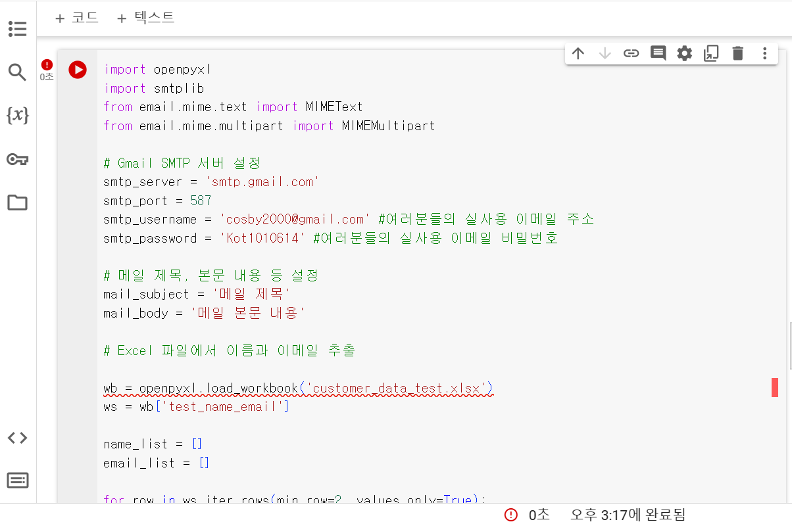The height and width of the screenshot is (524, 792).
Task: Open cell editor settings gear
Action: point(685,54)
